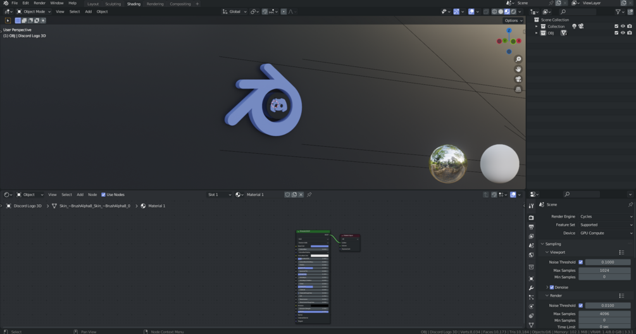Click the fake user shield icon for Material 1
Image resolution: width=636 pixels, height=334 pixels.
coord(287,195)
